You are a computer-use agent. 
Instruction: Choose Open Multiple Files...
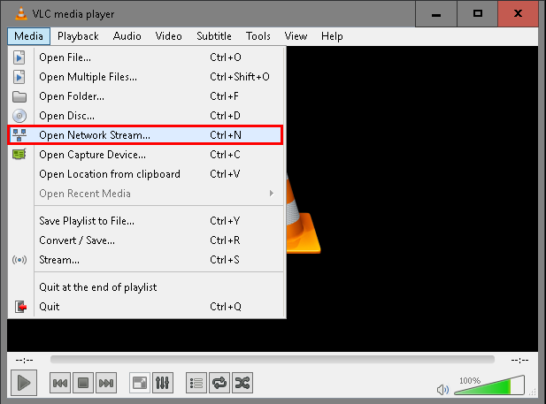pos(147,77)
